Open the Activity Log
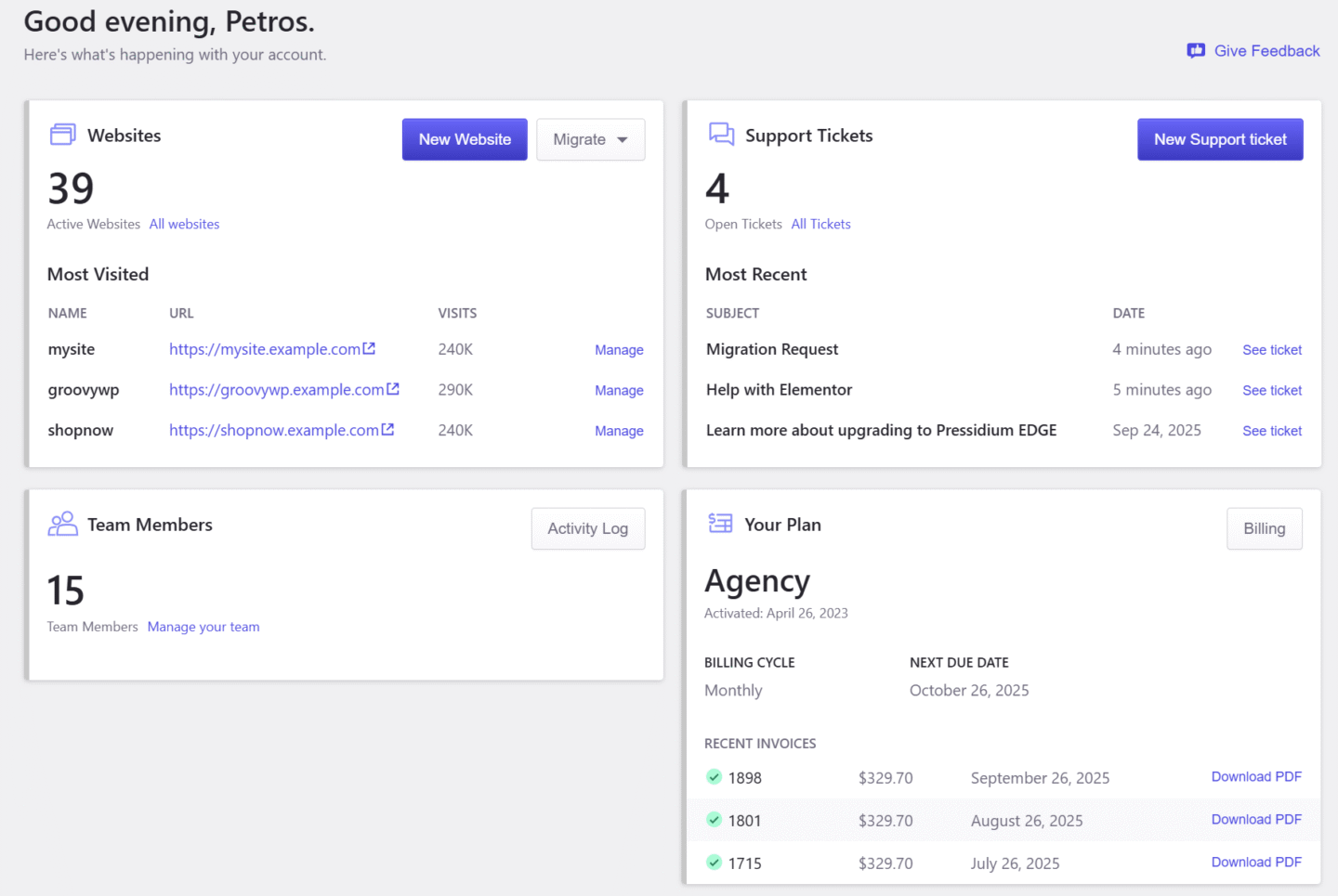 [587, 528]
